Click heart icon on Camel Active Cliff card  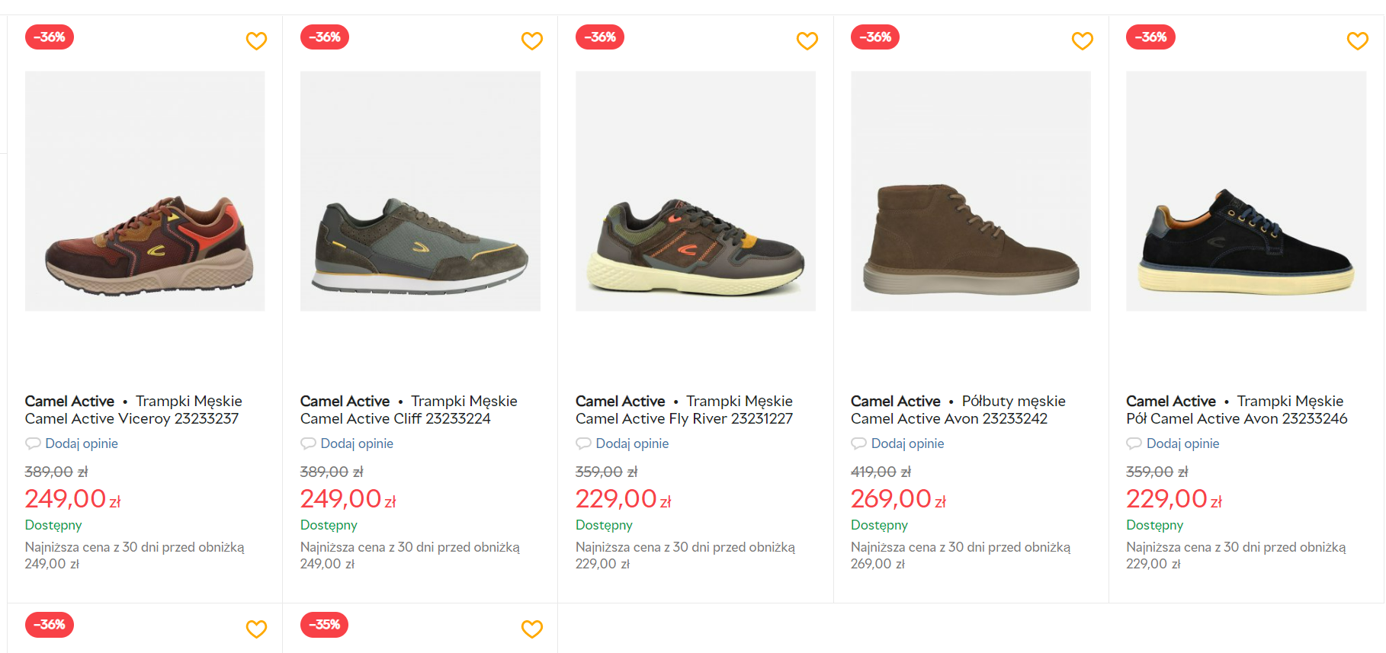(531, 40)
